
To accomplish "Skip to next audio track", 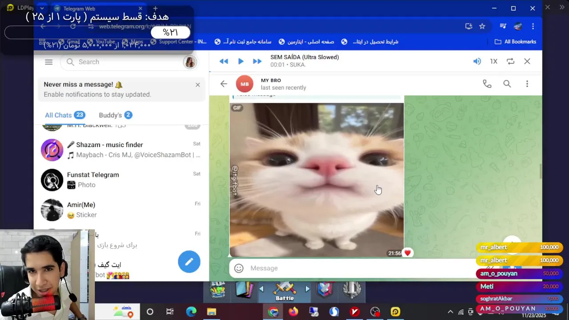I will point(257,61).
